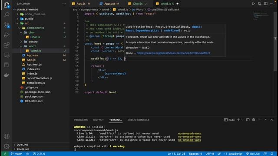The image size is (278, 156).
Task: Open the Docker view in activity bar
Action: (x=7, y=75)
